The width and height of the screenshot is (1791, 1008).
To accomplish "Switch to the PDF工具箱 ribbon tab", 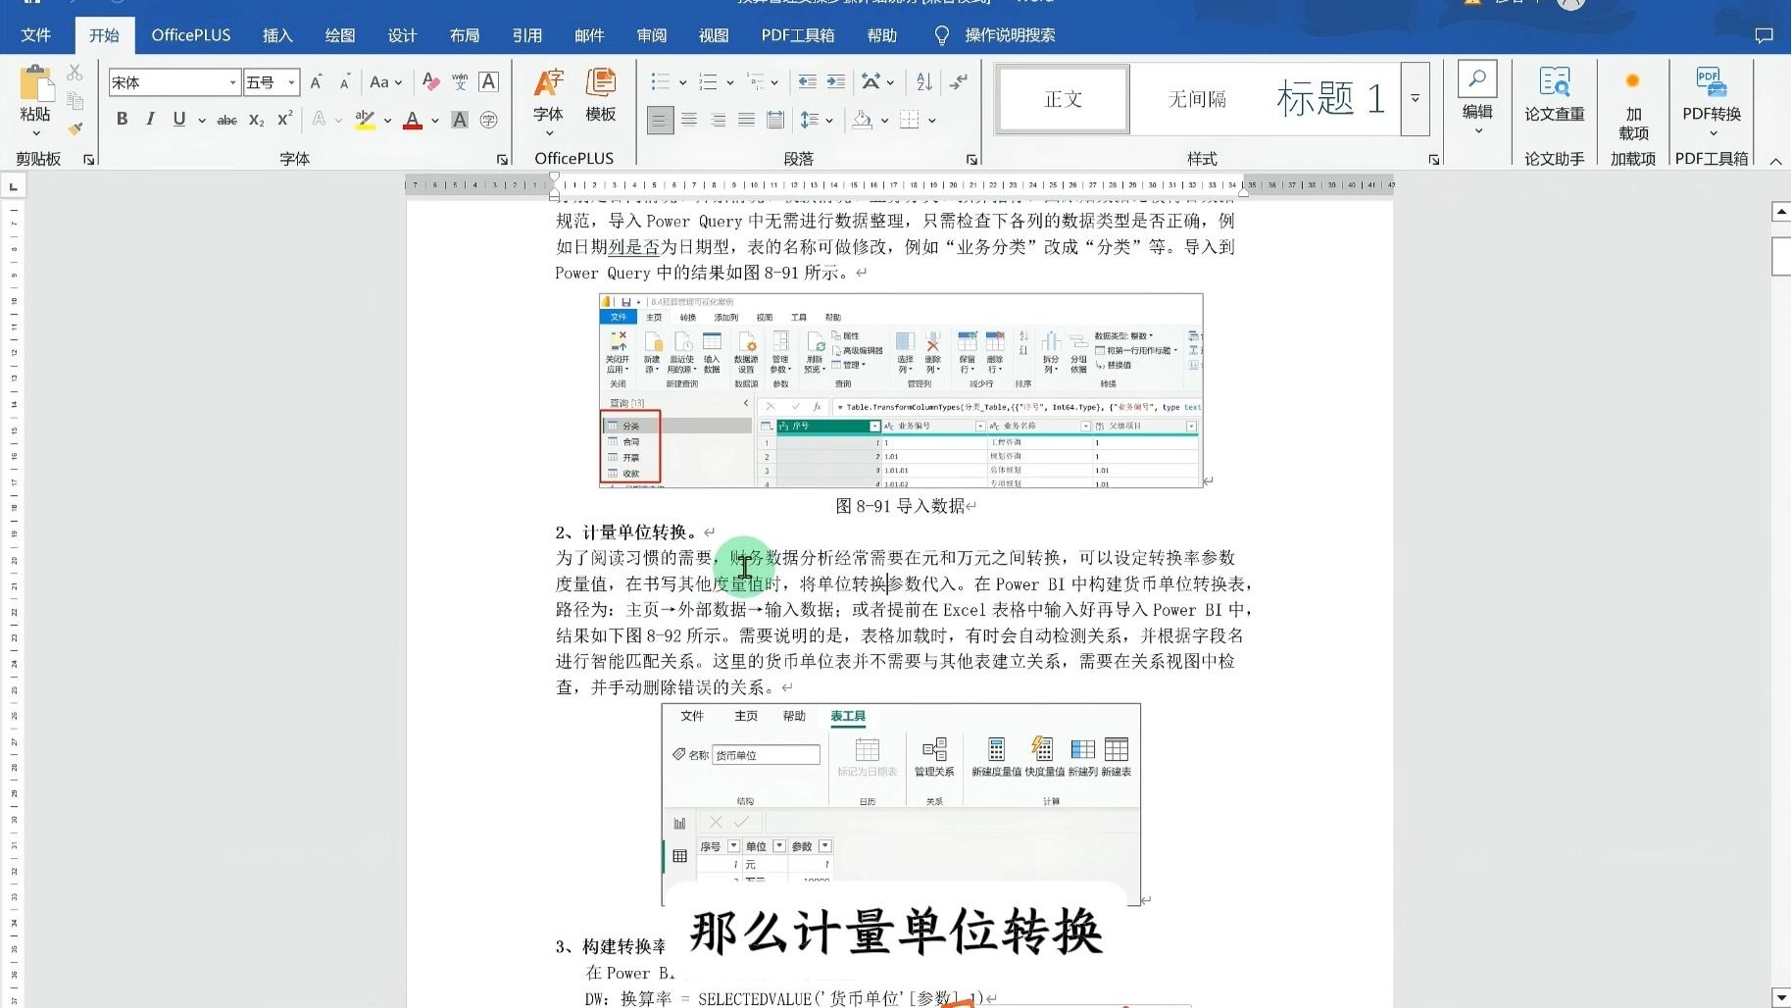I will pos(797,34).
